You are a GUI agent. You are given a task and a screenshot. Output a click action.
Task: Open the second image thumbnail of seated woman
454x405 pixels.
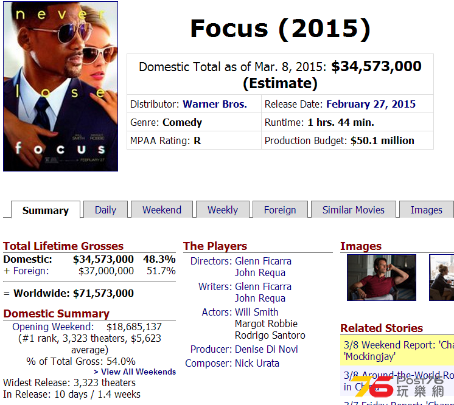pos(441,277)
